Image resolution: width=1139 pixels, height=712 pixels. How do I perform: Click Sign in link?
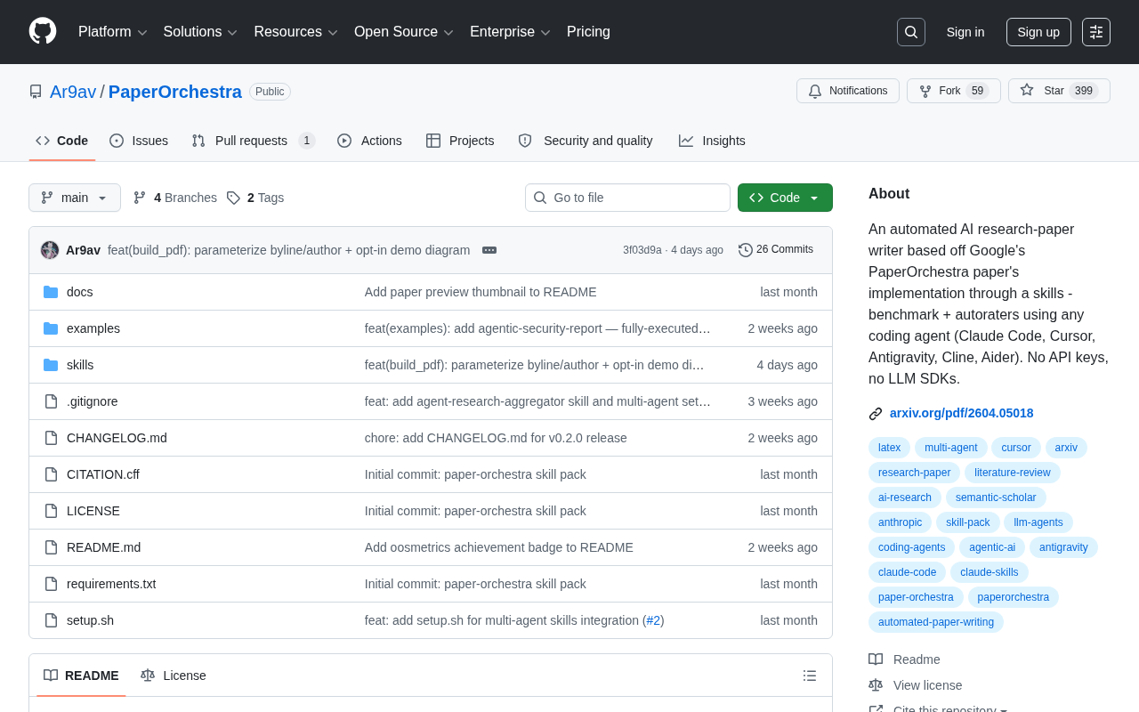coord(965,32)
